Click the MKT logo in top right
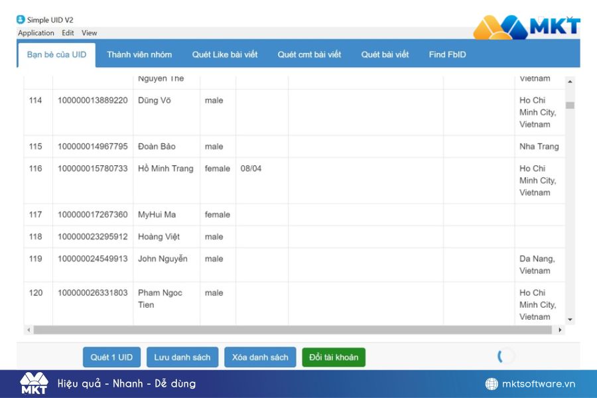This screenshot has height=398, width=597. (526, 28)
